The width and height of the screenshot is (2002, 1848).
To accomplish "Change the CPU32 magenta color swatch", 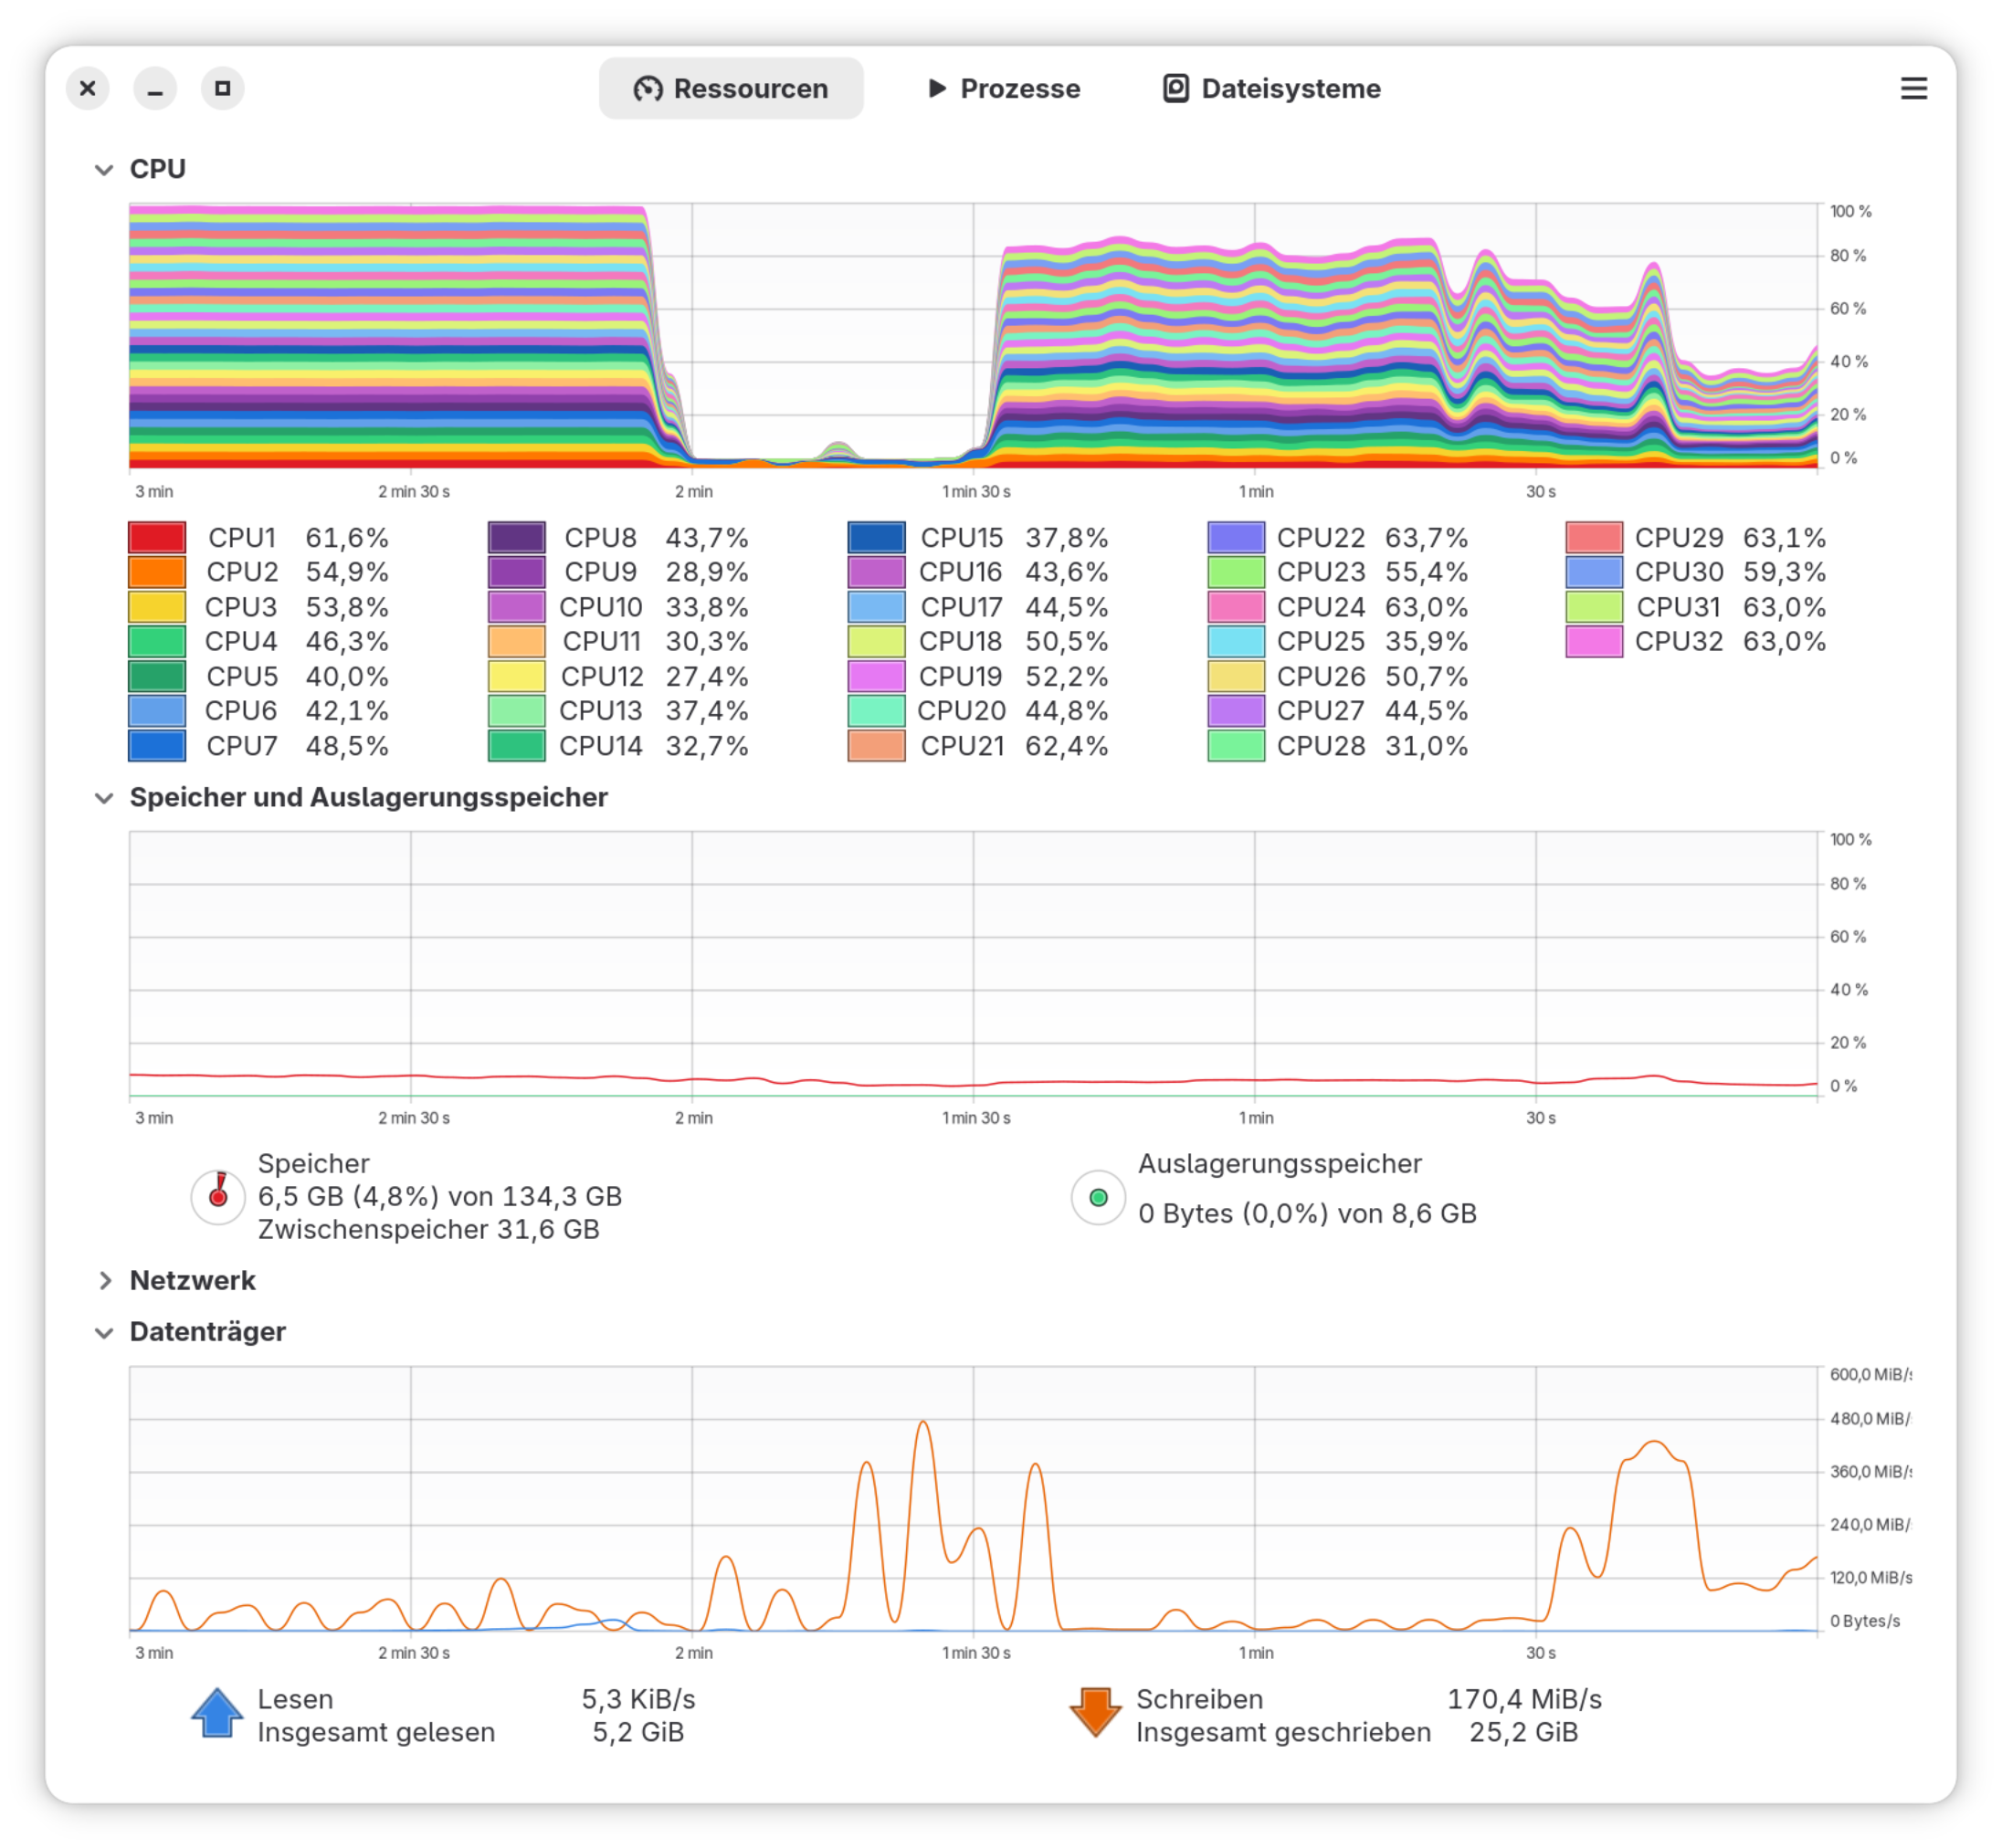I will pyautogui.click(x=1594, y=642).
